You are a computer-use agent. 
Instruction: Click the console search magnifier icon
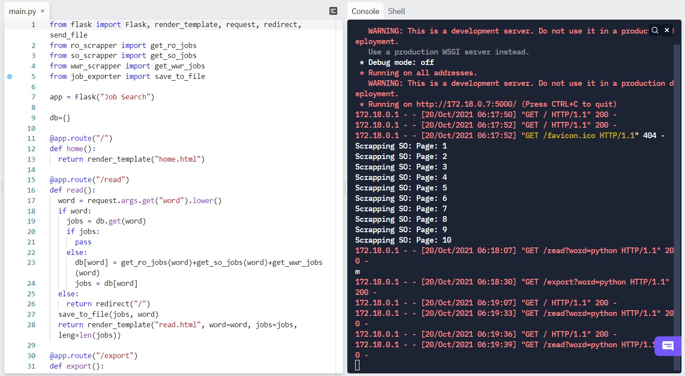pos(655,30)
